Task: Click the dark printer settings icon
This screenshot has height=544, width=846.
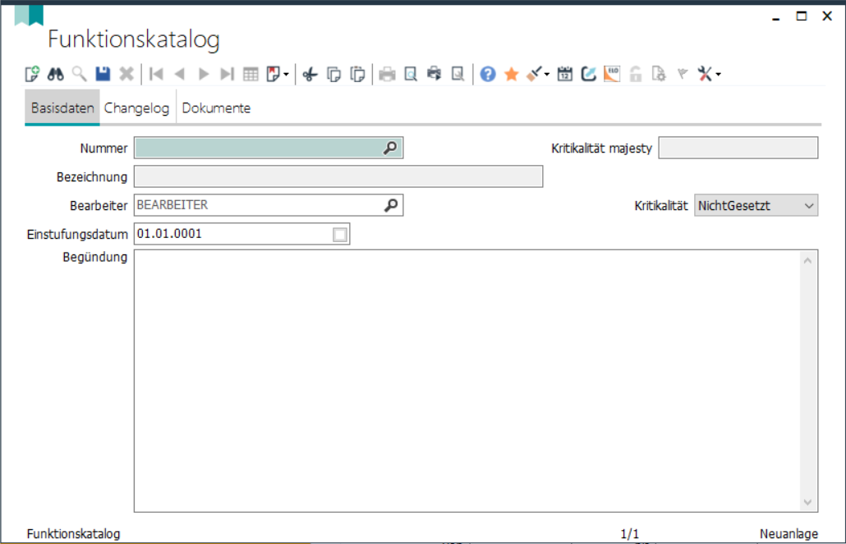Action: [x=434, y=74]
